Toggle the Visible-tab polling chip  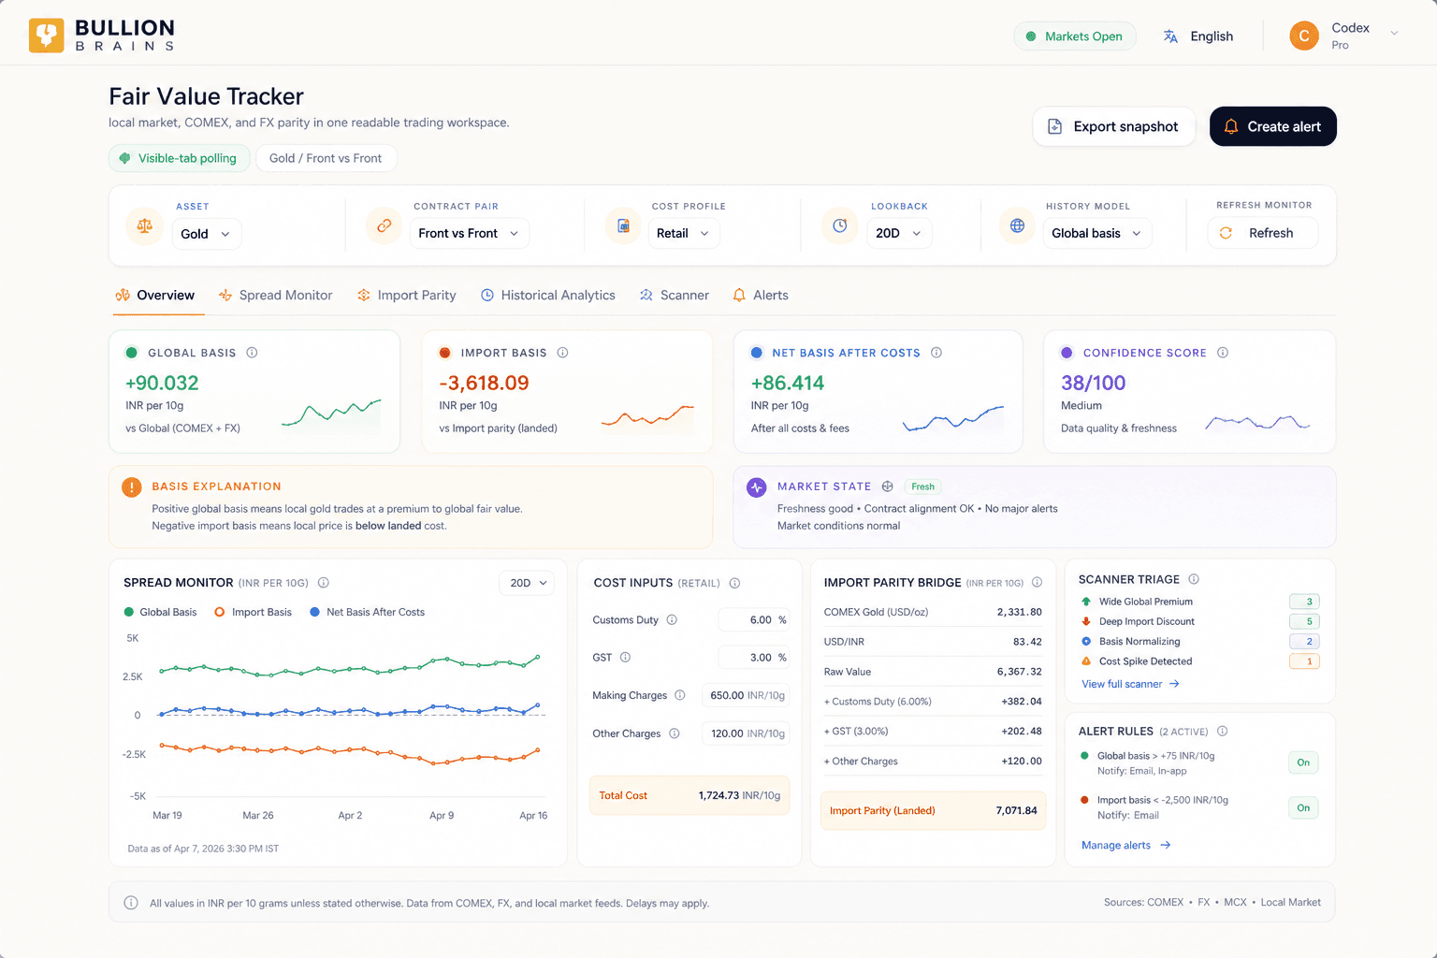(x=179, y=158)
